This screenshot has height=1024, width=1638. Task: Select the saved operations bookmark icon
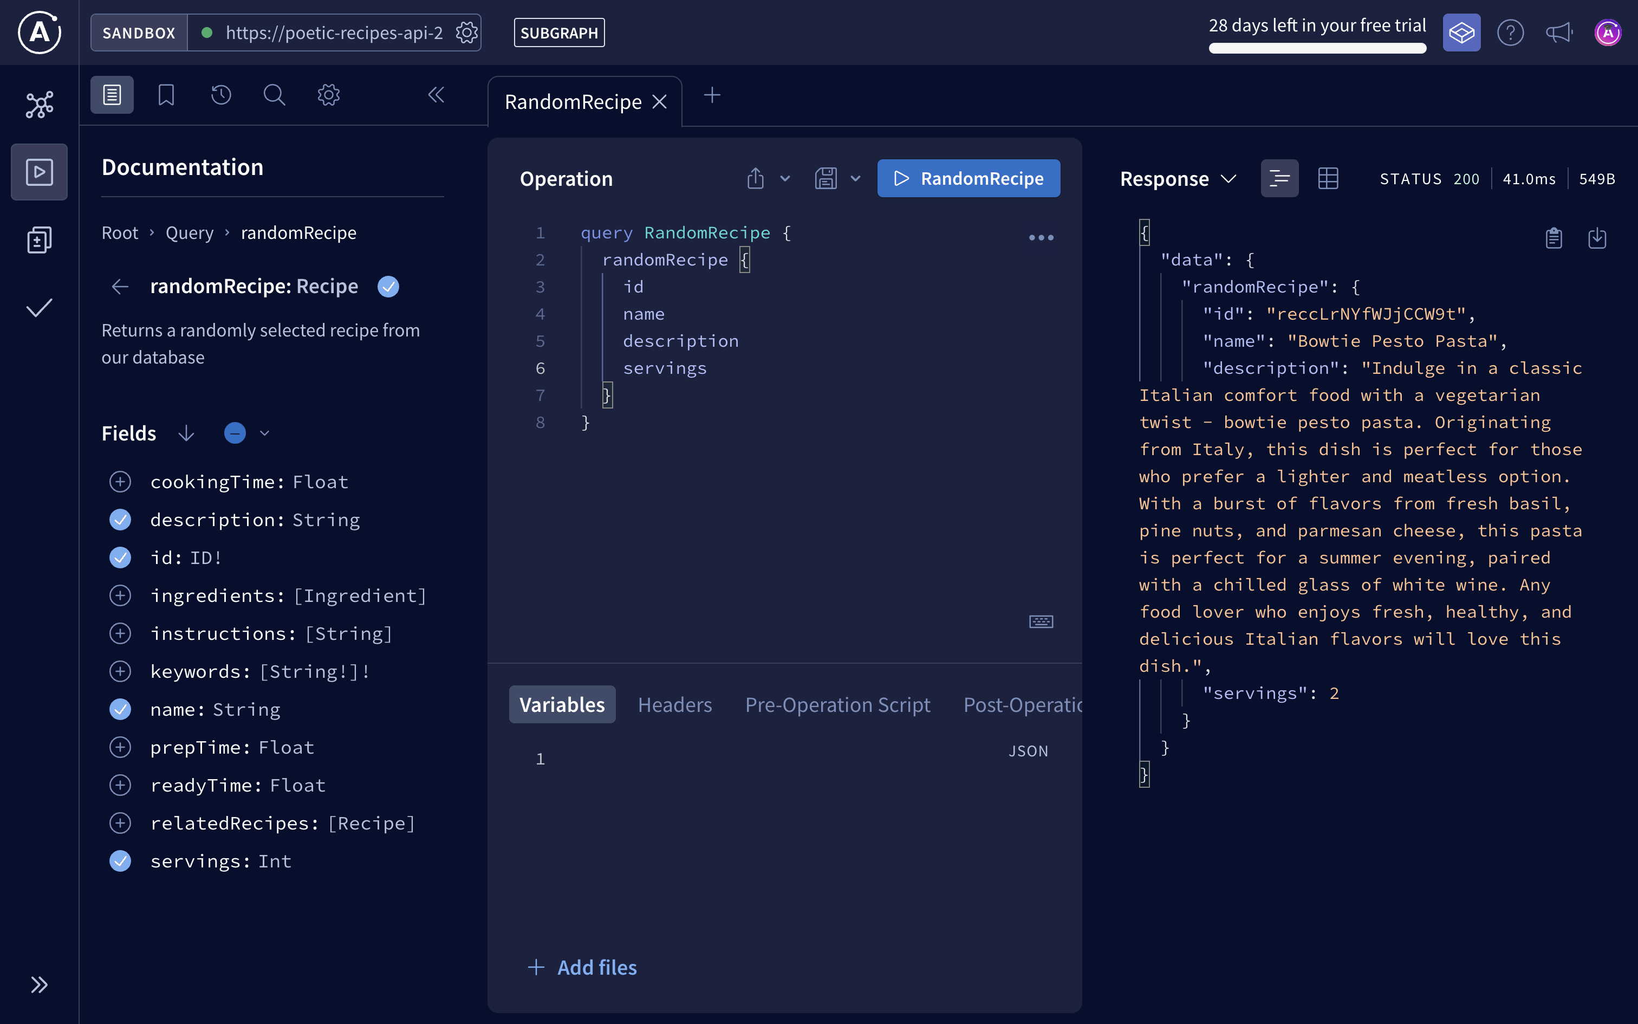166,94
